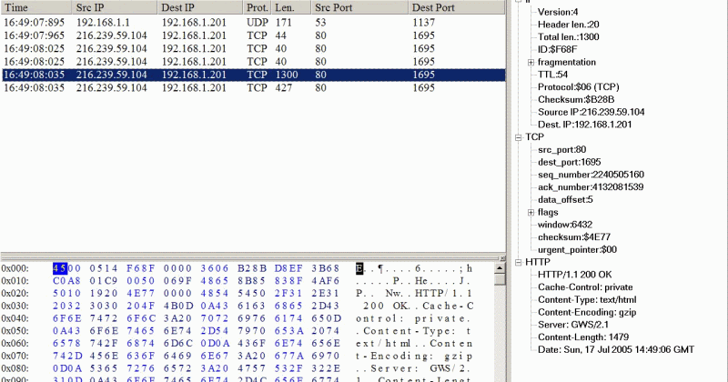Select the dest_port:1695 tree item

coord(570,163)
